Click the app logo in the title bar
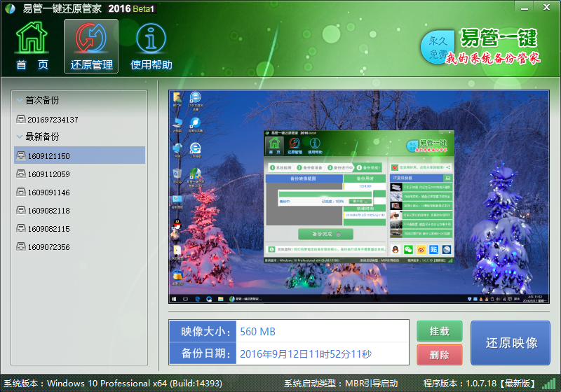This screenshot has height=392, width=561. [11, 8]
